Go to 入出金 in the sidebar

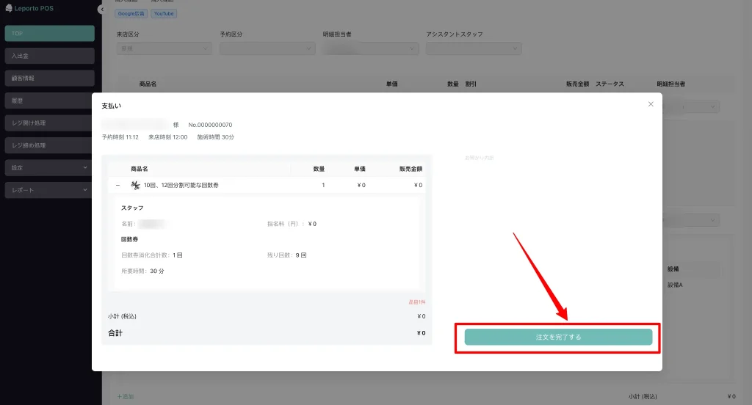click(x=49, y=56)
